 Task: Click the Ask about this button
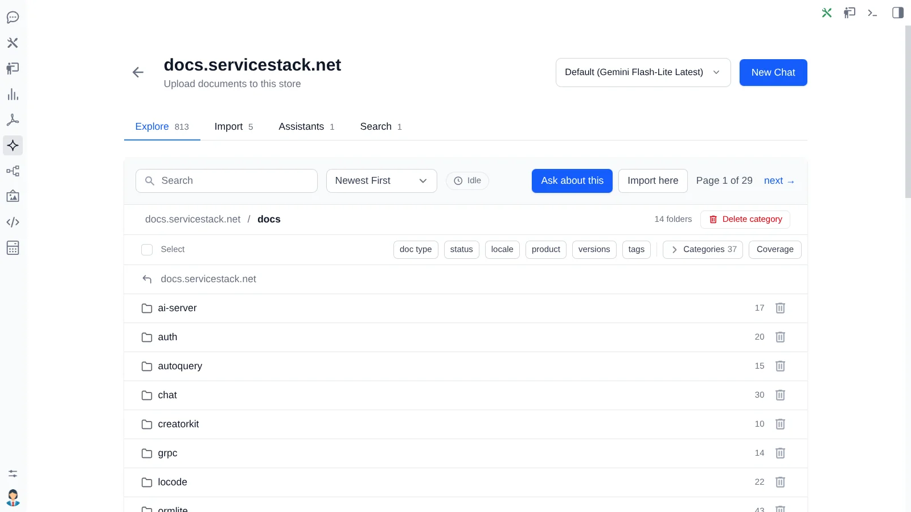(x=572, y=181)
